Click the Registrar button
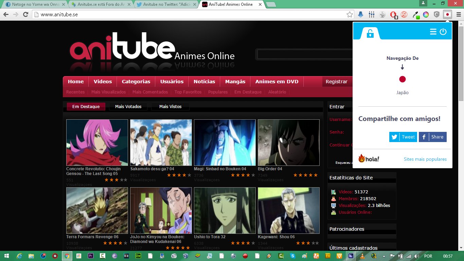 337,82
